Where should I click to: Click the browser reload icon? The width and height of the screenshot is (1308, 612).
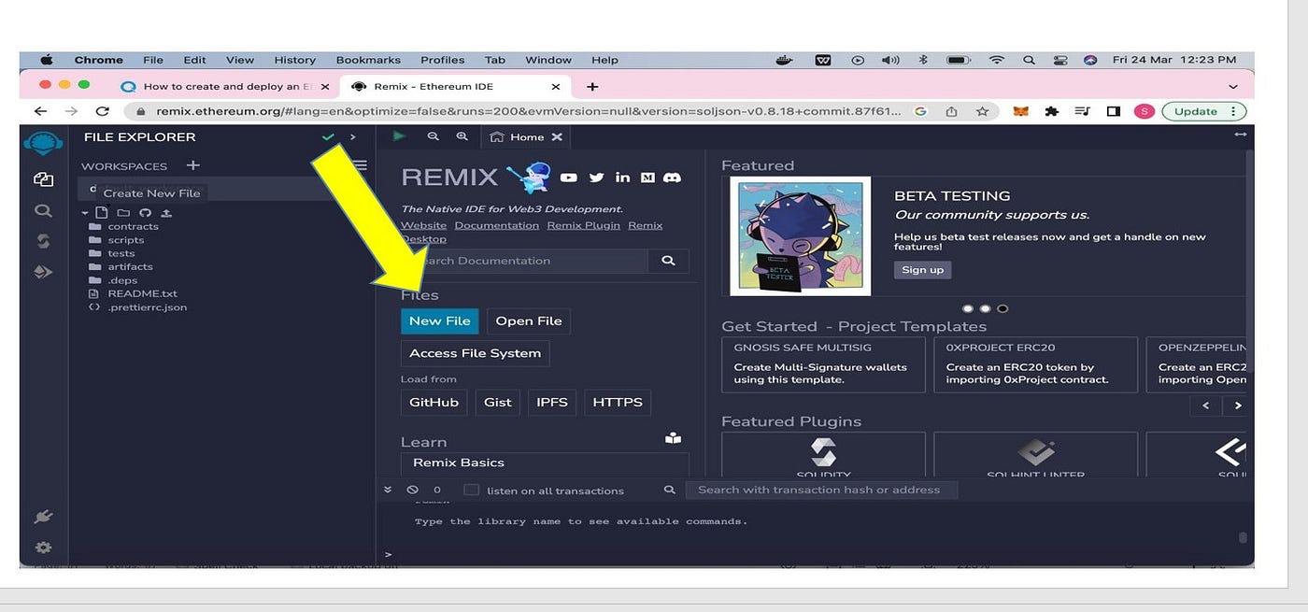(103, 111)
